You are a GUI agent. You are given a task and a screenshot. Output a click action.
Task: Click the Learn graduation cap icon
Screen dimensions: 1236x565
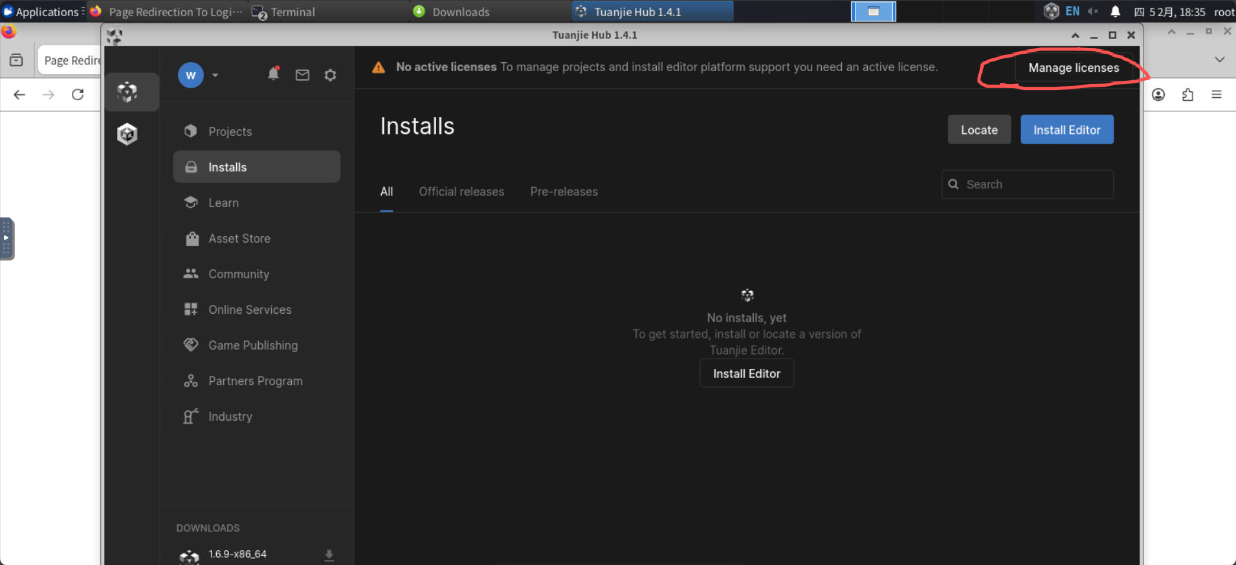191,202
